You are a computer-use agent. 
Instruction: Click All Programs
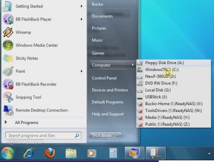27,123
